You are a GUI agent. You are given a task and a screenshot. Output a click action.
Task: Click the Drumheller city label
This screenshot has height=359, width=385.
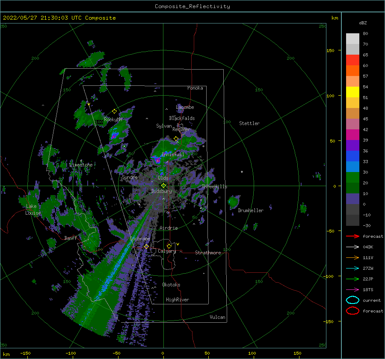coord(251,210)
